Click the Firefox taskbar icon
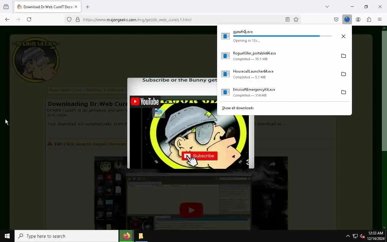 127,236
